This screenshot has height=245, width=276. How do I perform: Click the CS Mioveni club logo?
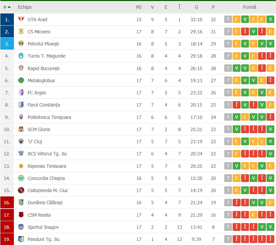(21, 32)
